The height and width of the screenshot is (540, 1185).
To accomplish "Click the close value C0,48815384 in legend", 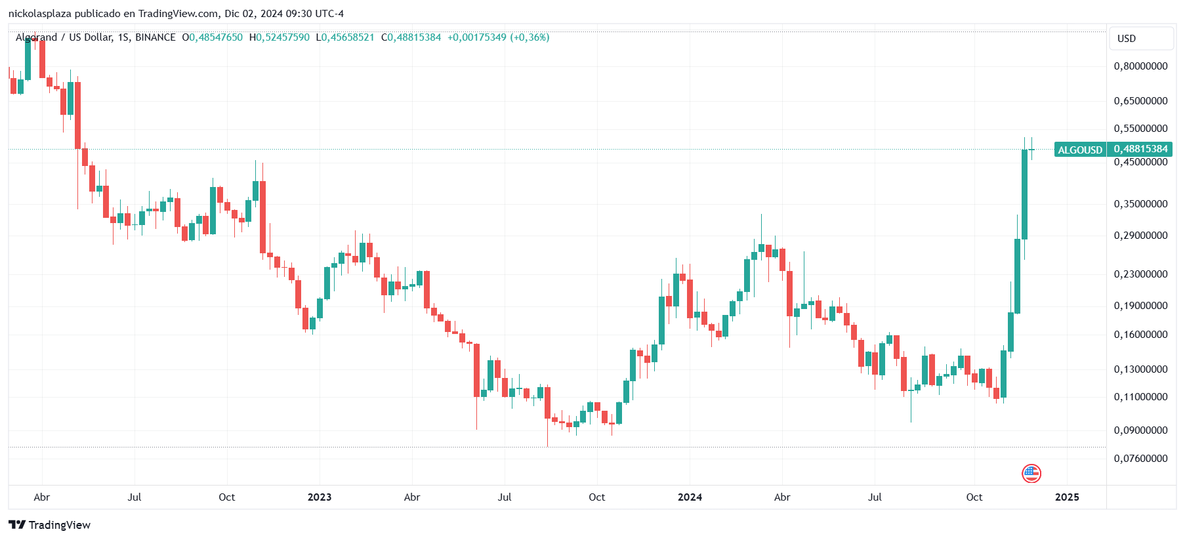I will pyautogui.click(x=411, y=37).
